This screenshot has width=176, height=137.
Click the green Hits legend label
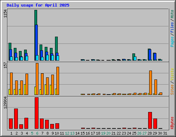pos(172,14)
